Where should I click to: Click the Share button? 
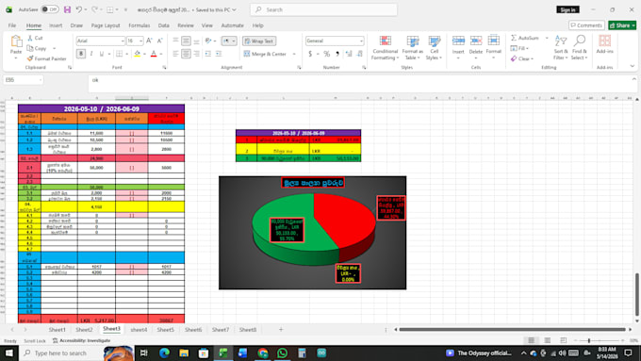622,25
